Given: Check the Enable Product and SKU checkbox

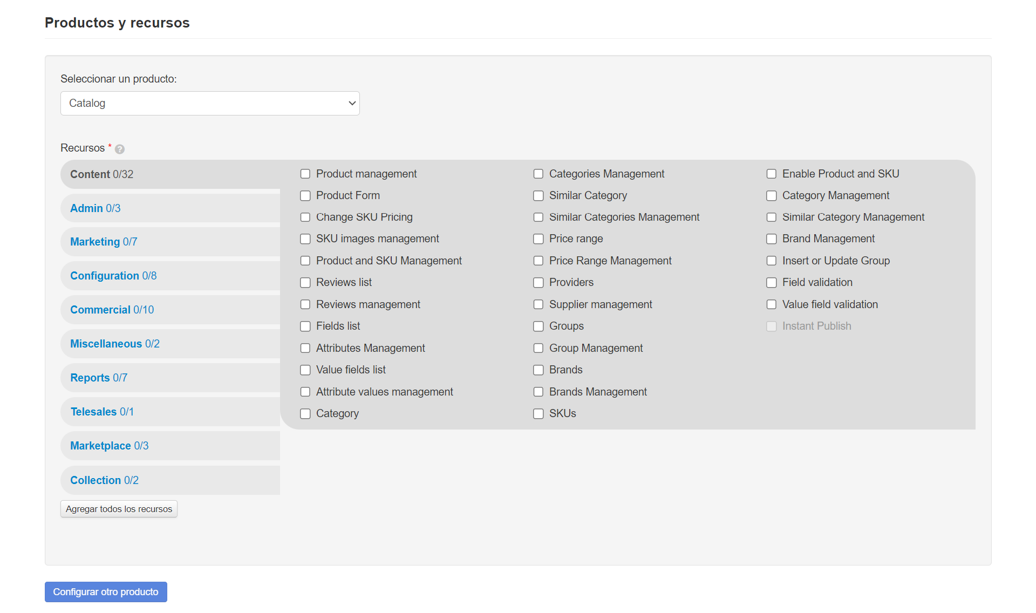Looking at the screenshot, I should pos(772,174).
